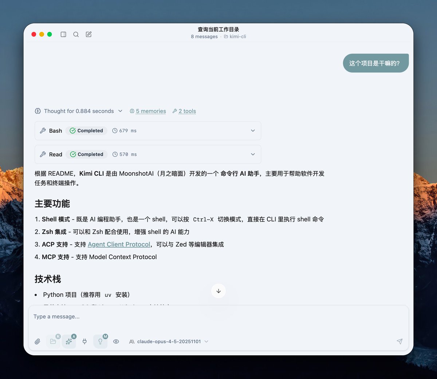Expand the Bash tool call chevron

253,131
